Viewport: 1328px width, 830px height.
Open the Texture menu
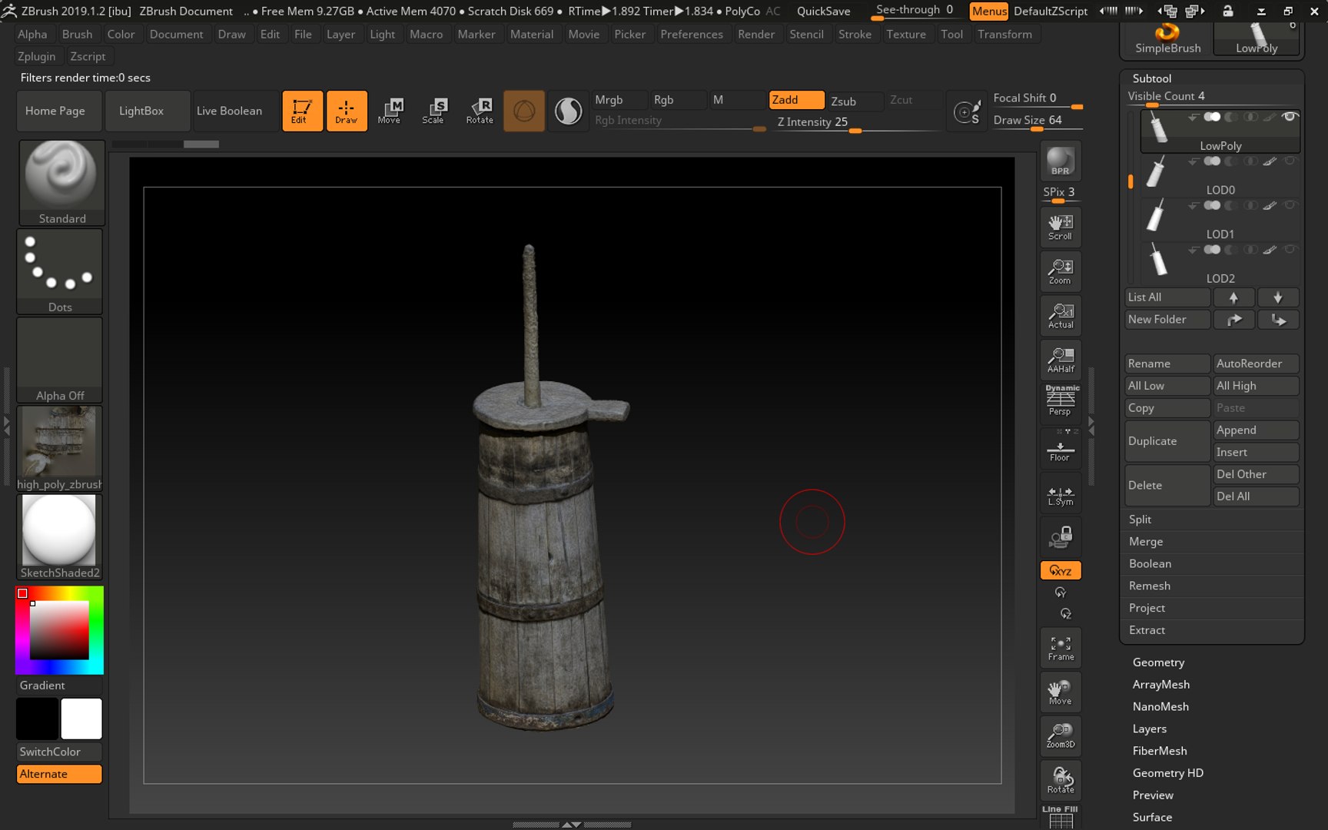tap(906, 35)
